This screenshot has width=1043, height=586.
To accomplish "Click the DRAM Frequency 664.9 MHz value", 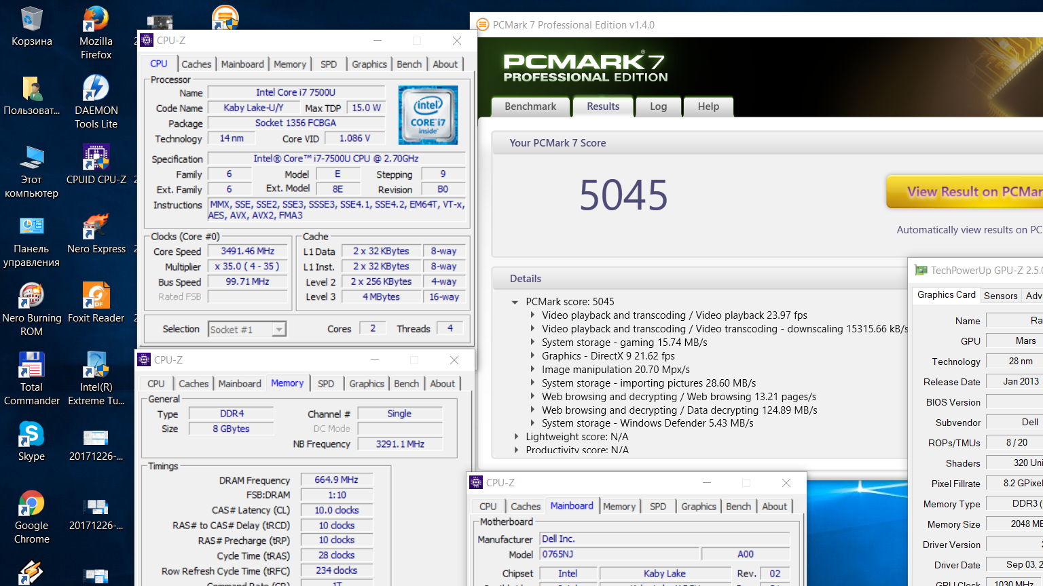I will pos(336,480).
